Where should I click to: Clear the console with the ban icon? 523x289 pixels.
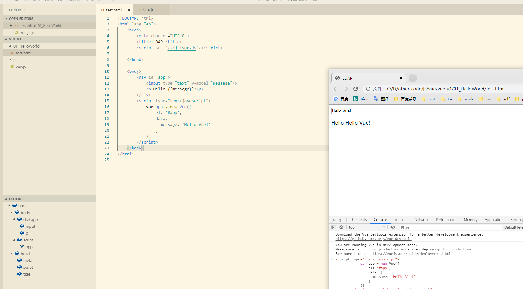point(341,227)
